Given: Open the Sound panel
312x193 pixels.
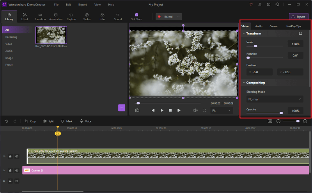Looking at the screenshot, I should pos(118,17).
